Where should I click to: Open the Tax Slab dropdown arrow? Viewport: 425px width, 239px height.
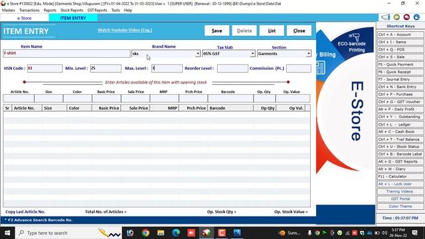[252, 54]
